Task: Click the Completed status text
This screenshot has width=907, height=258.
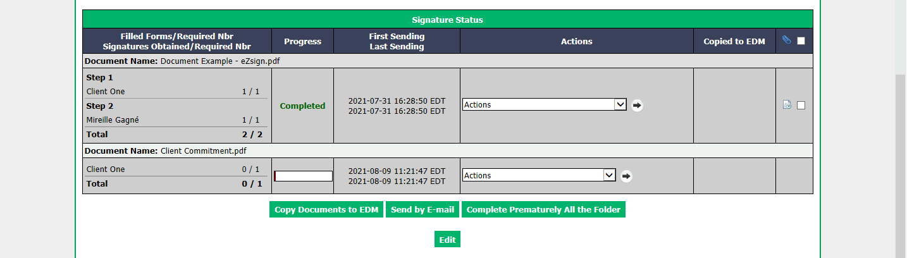Action: (x=302, y=106)
